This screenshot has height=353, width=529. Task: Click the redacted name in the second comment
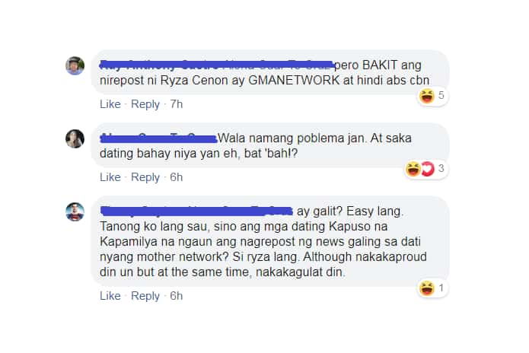(158, 138)
